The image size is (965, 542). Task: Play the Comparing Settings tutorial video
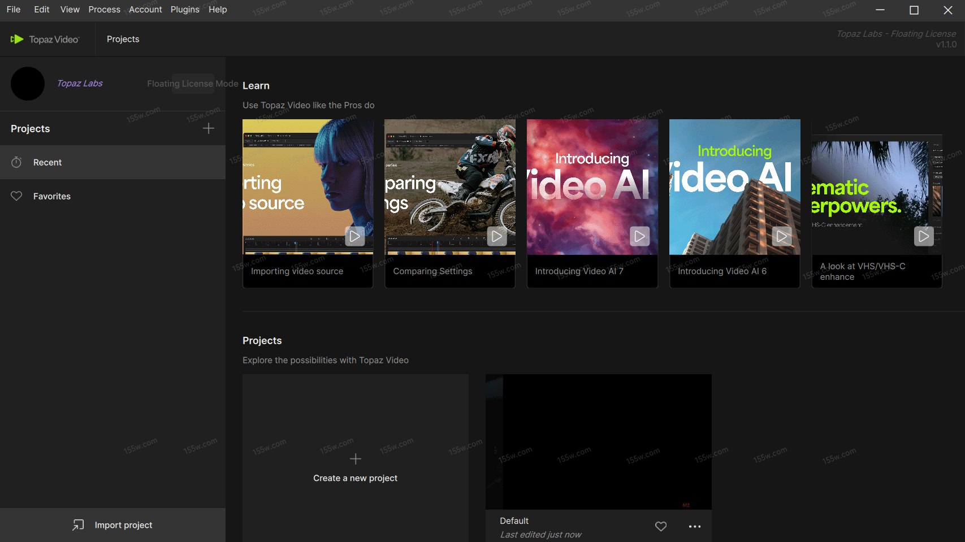[x=496, y=236]
